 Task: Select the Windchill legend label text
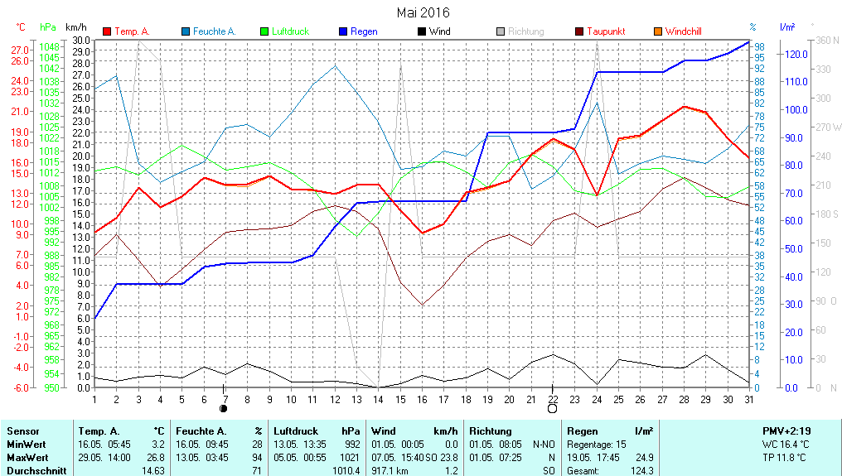coord(683,31)
